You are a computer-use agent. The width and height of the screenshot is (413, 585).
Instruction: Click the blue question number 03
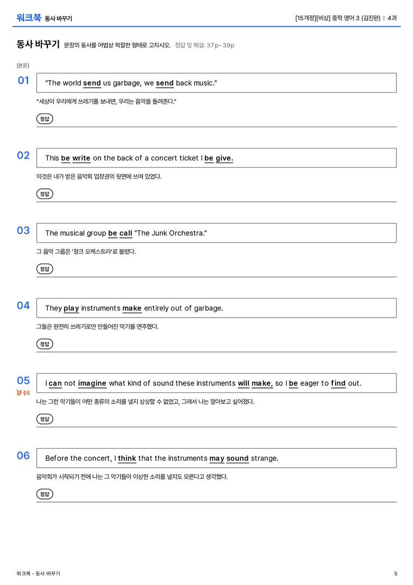[23, 230]
